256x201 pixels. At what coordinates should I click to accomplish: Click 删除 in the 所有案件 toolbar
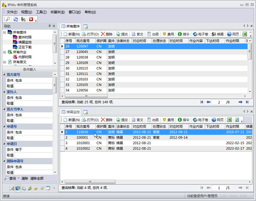107,34
